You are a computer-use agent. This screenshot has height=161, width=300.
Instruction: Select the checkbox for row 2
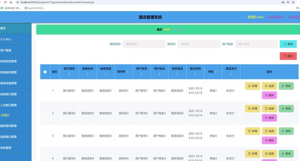coord(45,113)
